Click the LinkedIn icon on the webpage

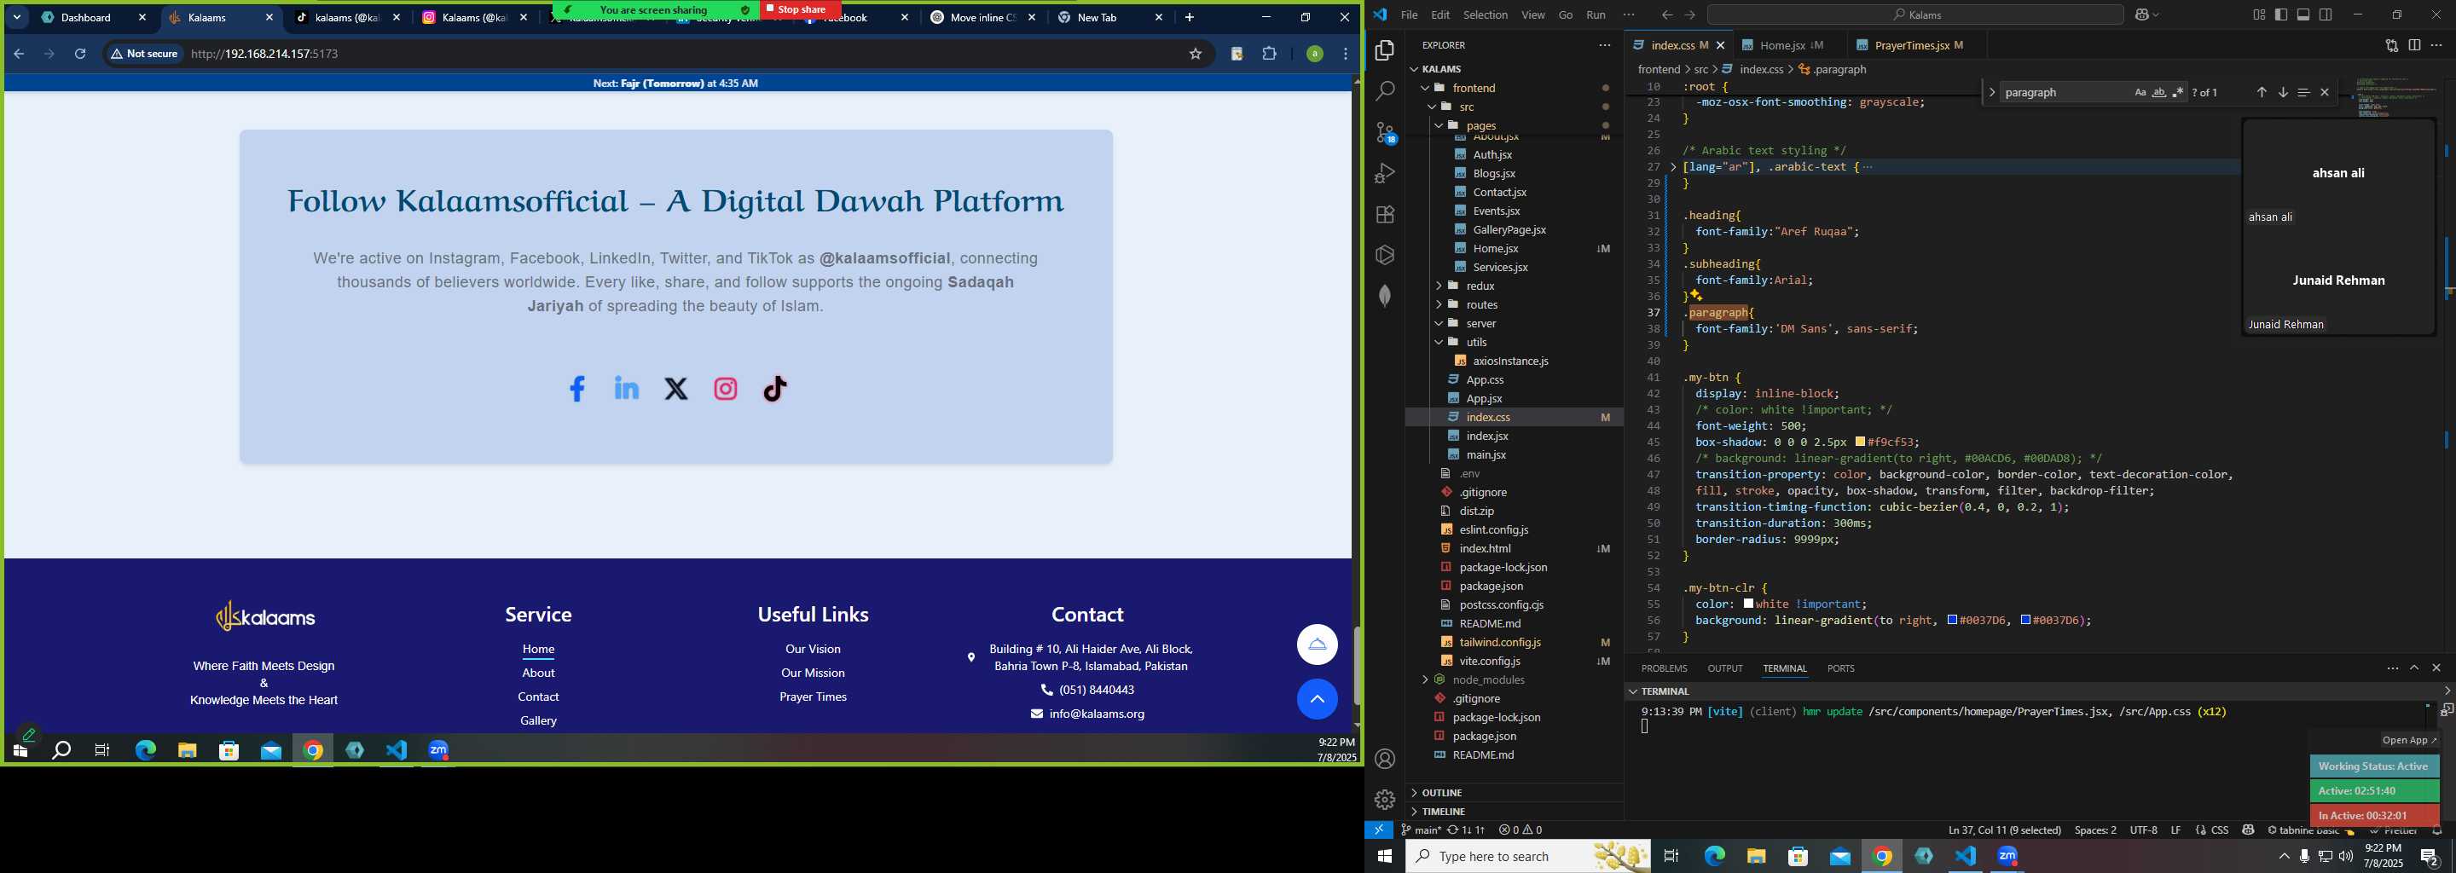click(x=627, y=388)
